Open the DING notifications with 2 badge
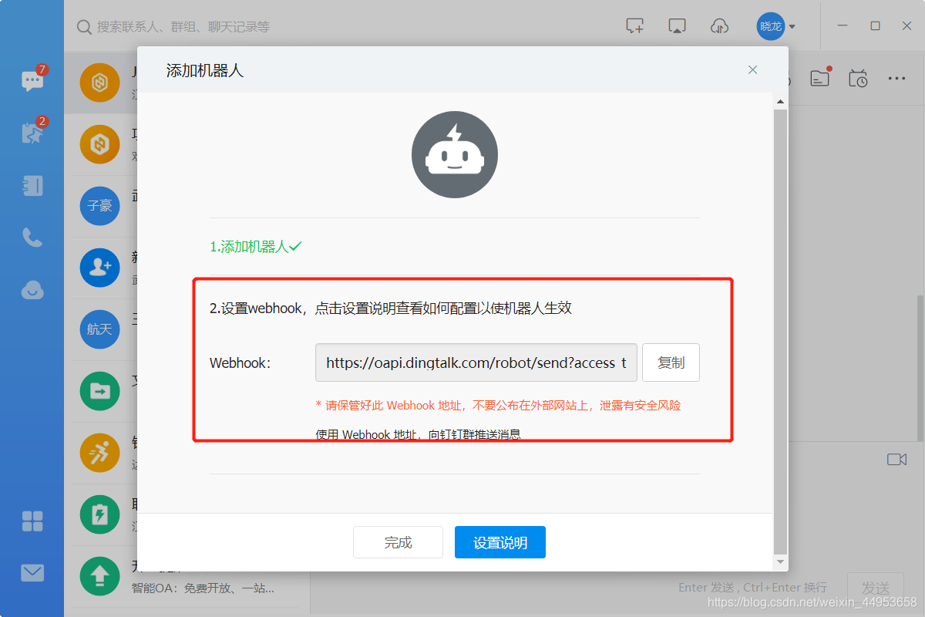 (x=32, y=133)
